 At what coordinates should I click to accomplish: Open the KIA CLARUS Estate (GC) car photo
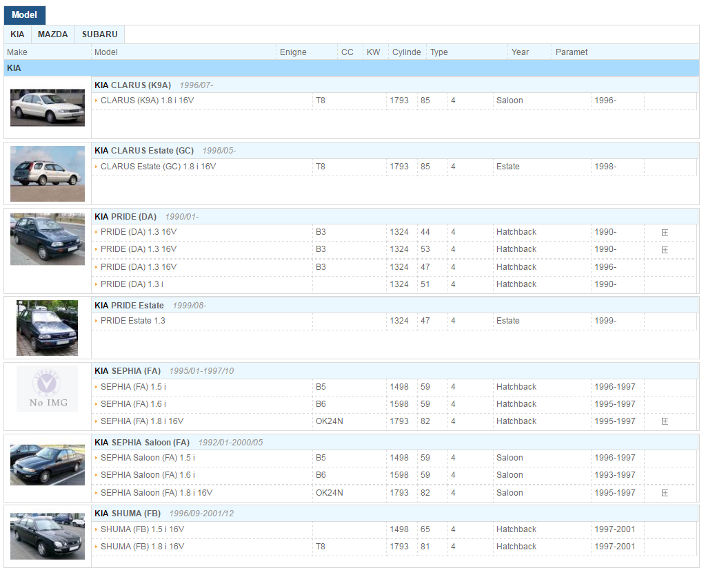point(48,173)
